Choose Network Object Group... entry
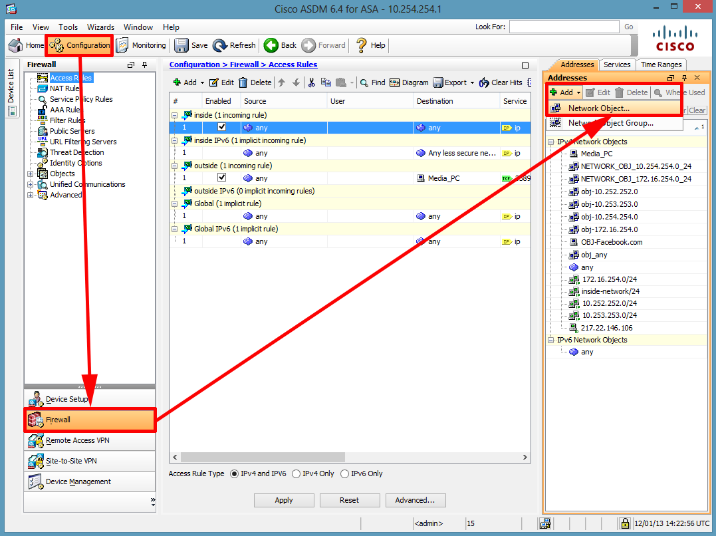716x536 pixels. click(614, 123)
